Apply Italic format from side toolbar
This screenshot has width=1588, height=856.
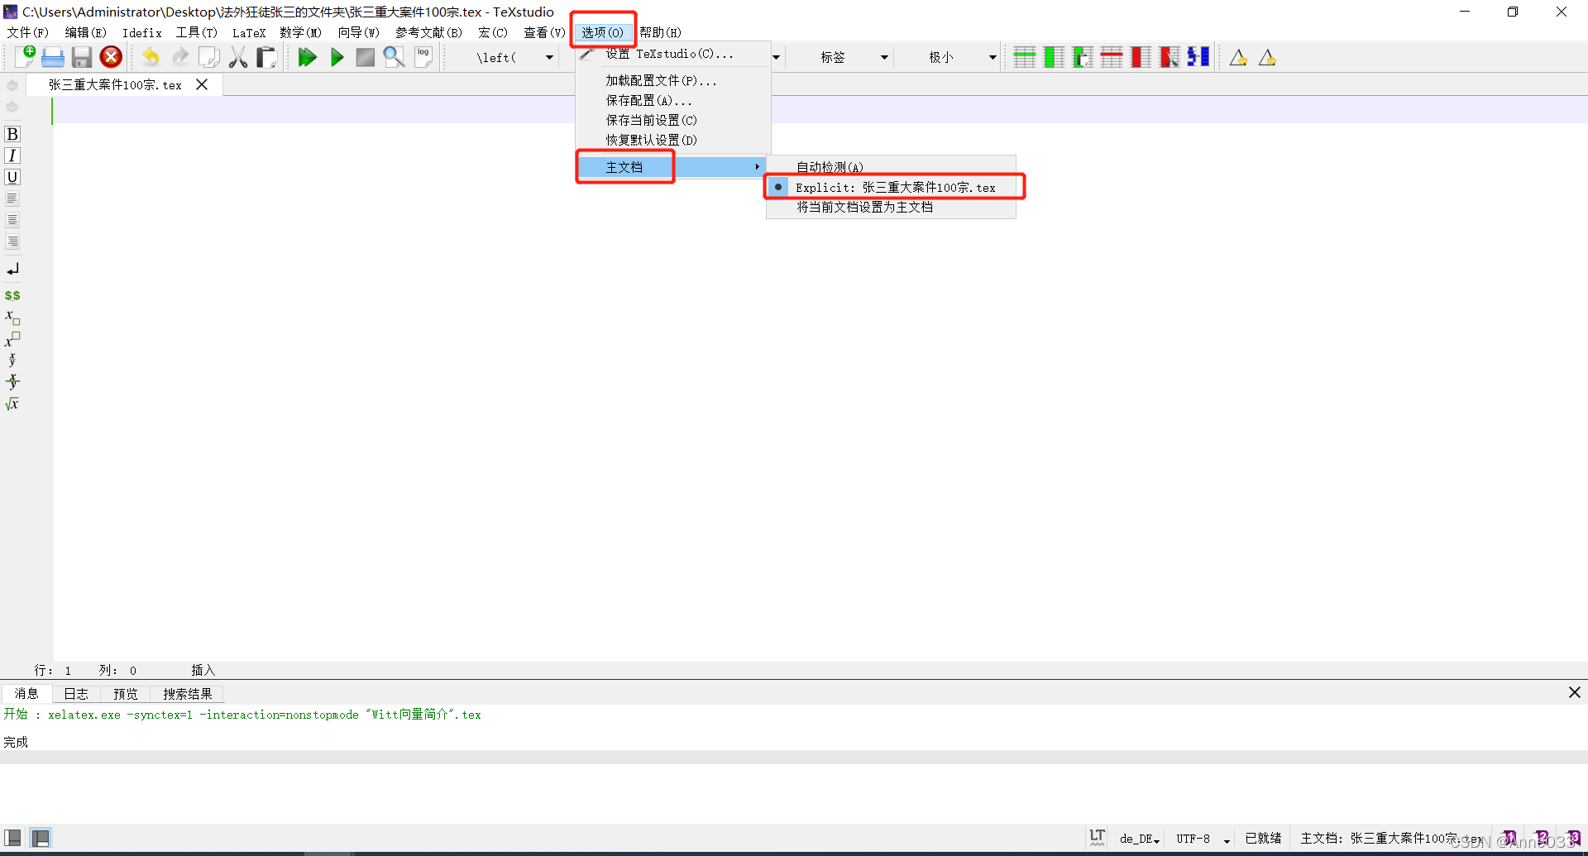pyautogui.click(x=12, y=155)
